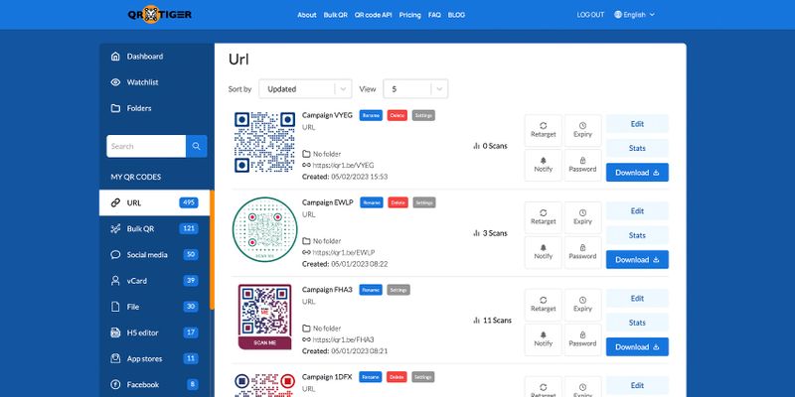
Task: Edit Campaign EWLP
Action: pyautogui.click(x=637, y=211)
